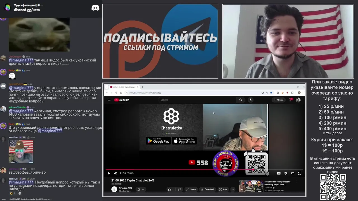Click assdriver's cowboy image in chat

point(21,151)
